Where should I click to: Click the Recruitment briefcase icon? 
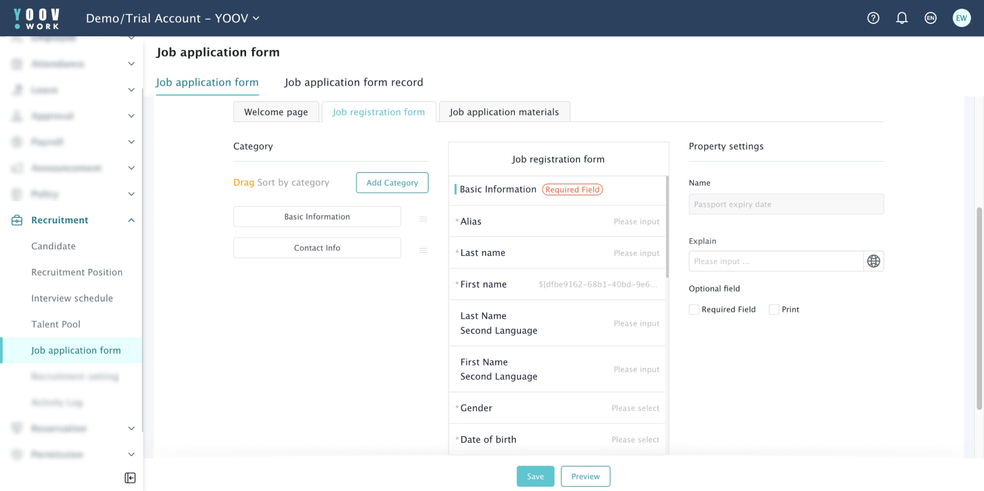point(17,220)
